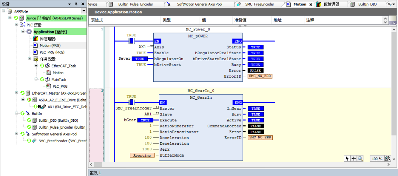Click the 100 % zoom button

(377, 159)
